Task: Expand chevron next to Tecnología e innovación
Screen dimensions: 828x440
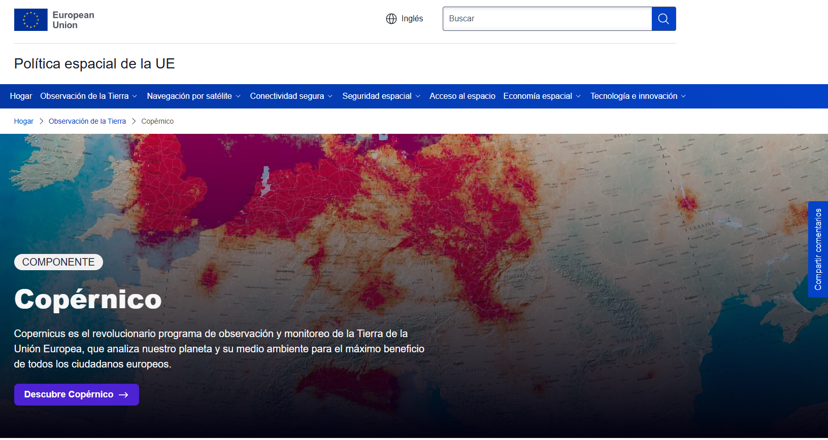Action: (x=683, y=96)
